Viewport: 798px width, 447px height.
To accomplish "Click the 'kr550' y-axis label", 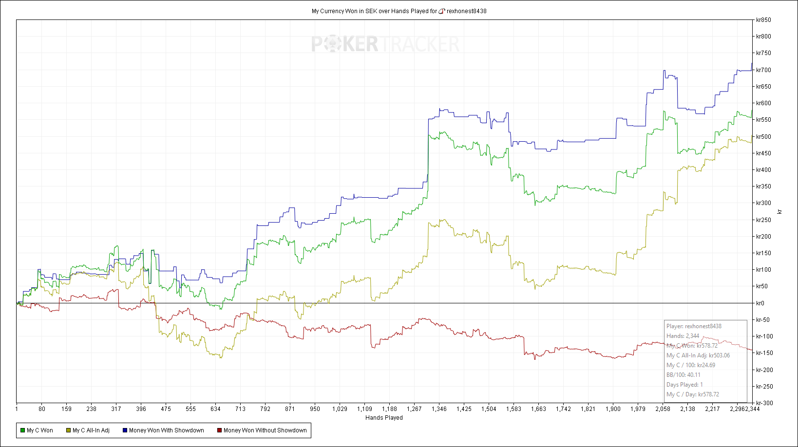I will coord(763,120).
